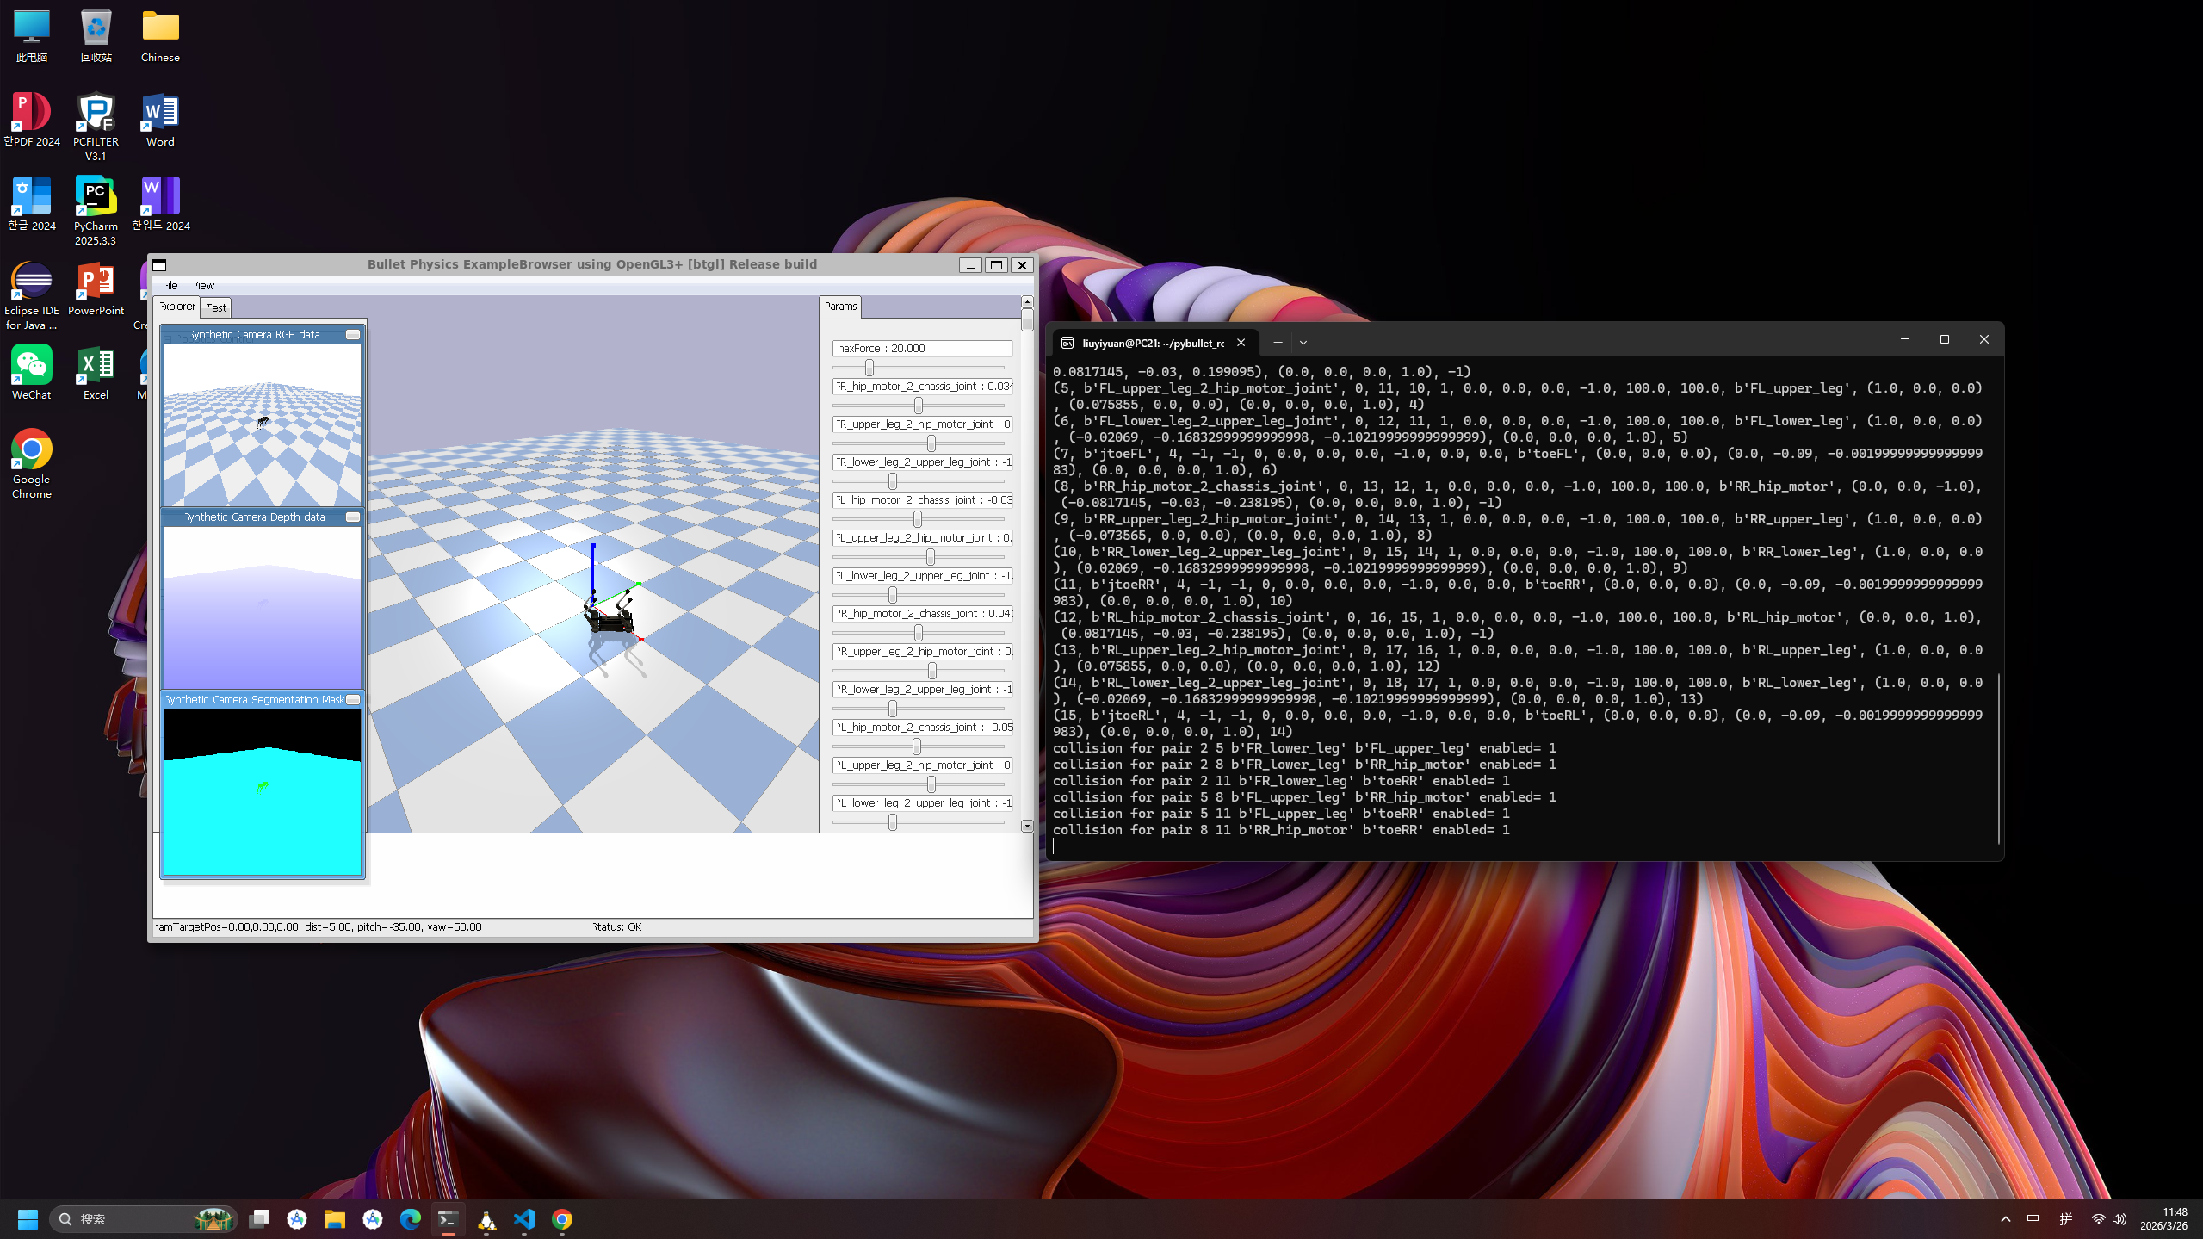Launch the Word desktop shortcut

160,121
